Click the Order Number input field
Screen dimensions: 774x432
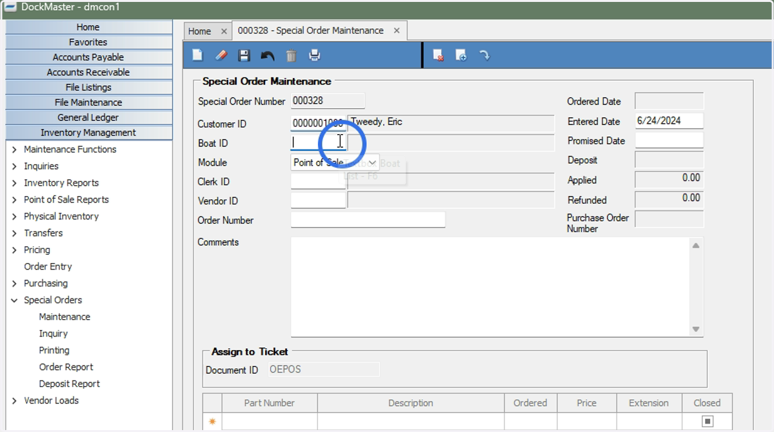pos(368,220)
